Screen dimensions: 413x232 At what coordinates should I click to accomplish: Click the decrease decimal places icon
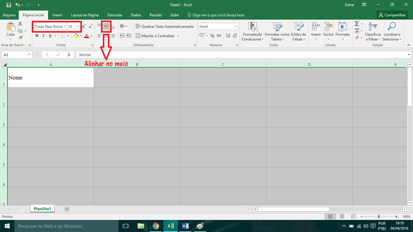coord(234,36)
